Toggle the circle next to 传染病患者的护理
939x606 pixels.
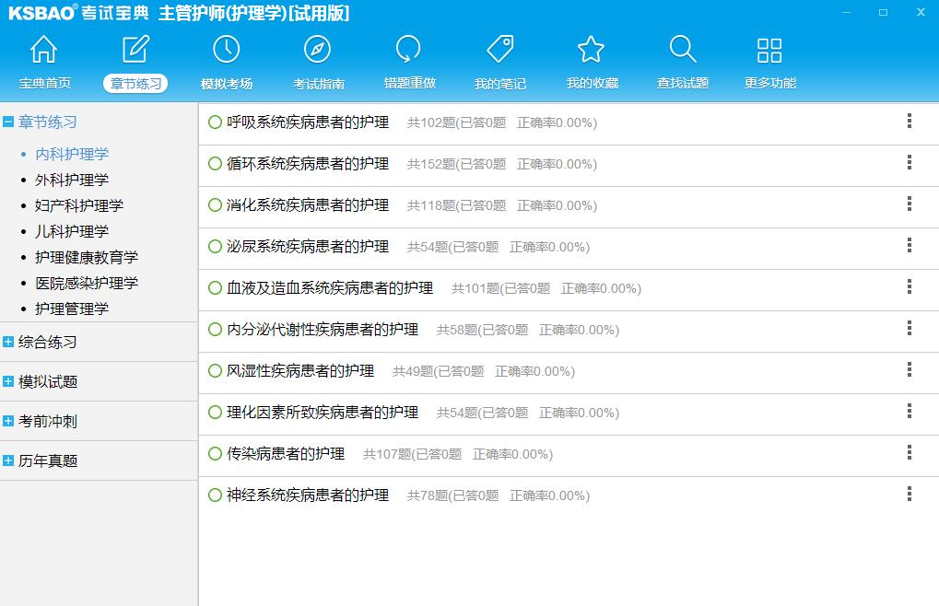[215, 454]
